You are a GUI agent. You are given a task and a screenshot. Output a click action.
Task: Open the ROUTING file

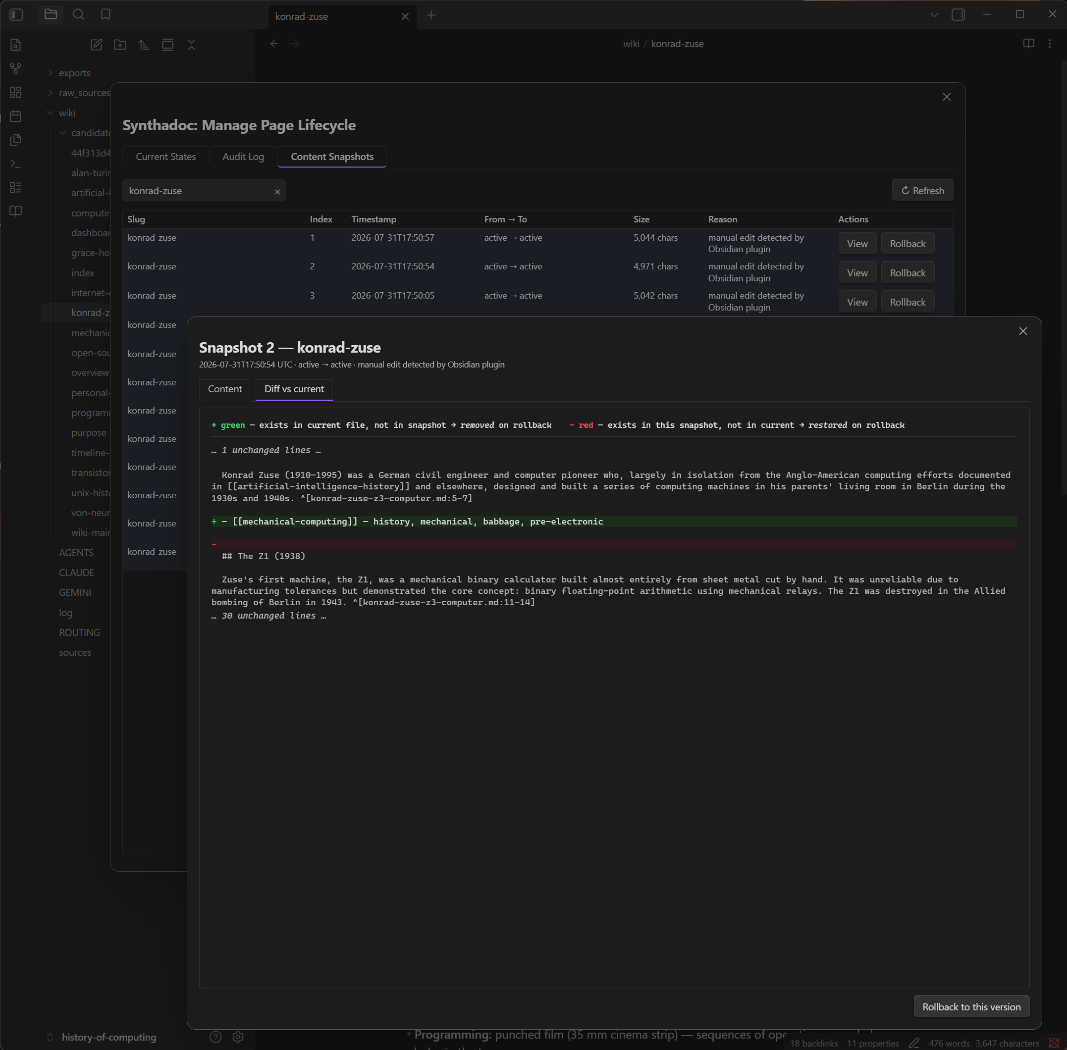point(79,632)
